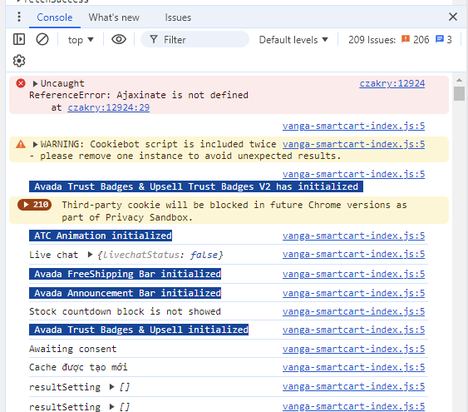Image resolution: width=468 pixels, height=412 pixels.
Task: Click the orange warning triangle icon
Action: coord(21,145)
